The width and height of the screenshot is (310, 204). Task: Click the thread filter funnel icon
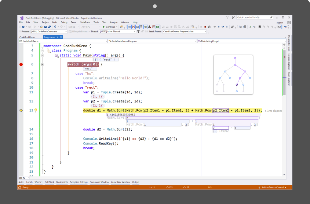pyautogui.click(x=138, y=32)
